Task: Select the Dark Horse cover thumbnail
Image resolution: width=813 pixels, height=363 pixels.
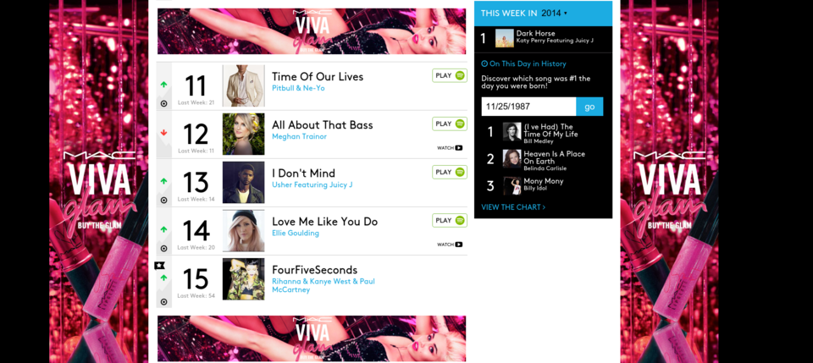Action: point(505,38)
